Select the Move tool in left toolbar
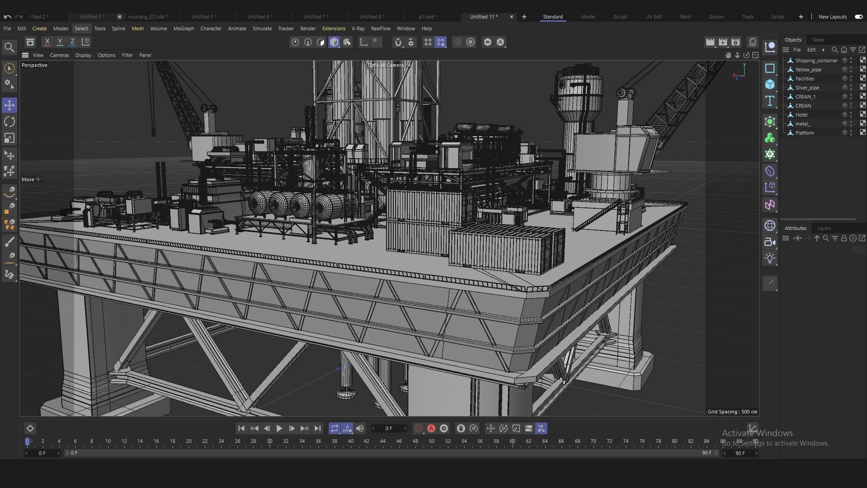867x488 pixels. click(x=9, y=105)
